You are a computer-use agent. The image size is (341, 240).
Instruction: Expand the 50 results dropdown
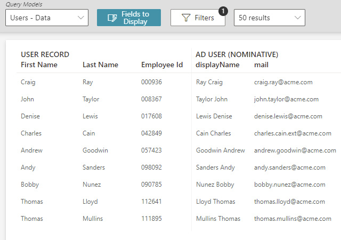[x=269, y=18]
